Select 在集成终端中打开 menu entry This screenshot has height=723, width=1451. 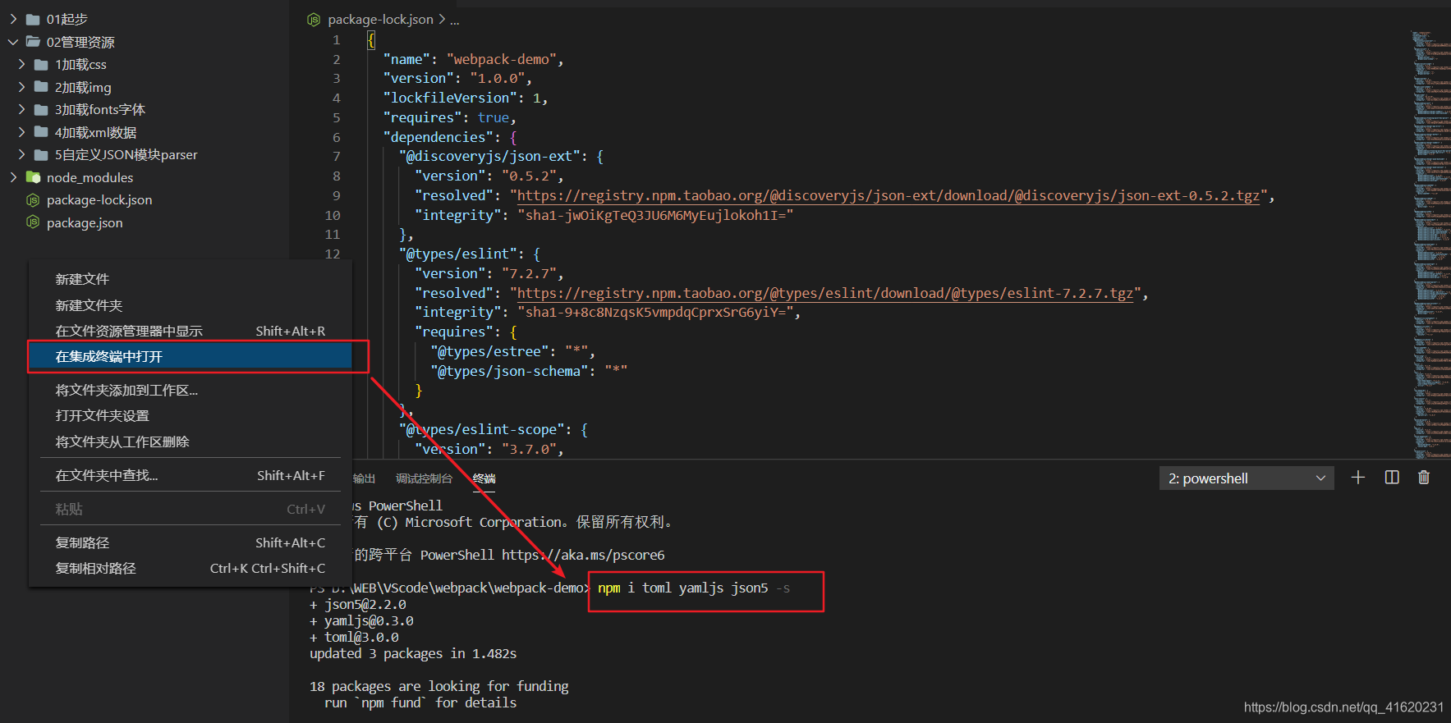pos(191,356)
